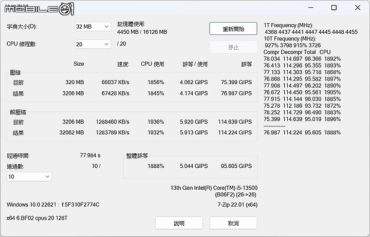Click the 重新開始 restart button

coord(233,29)
